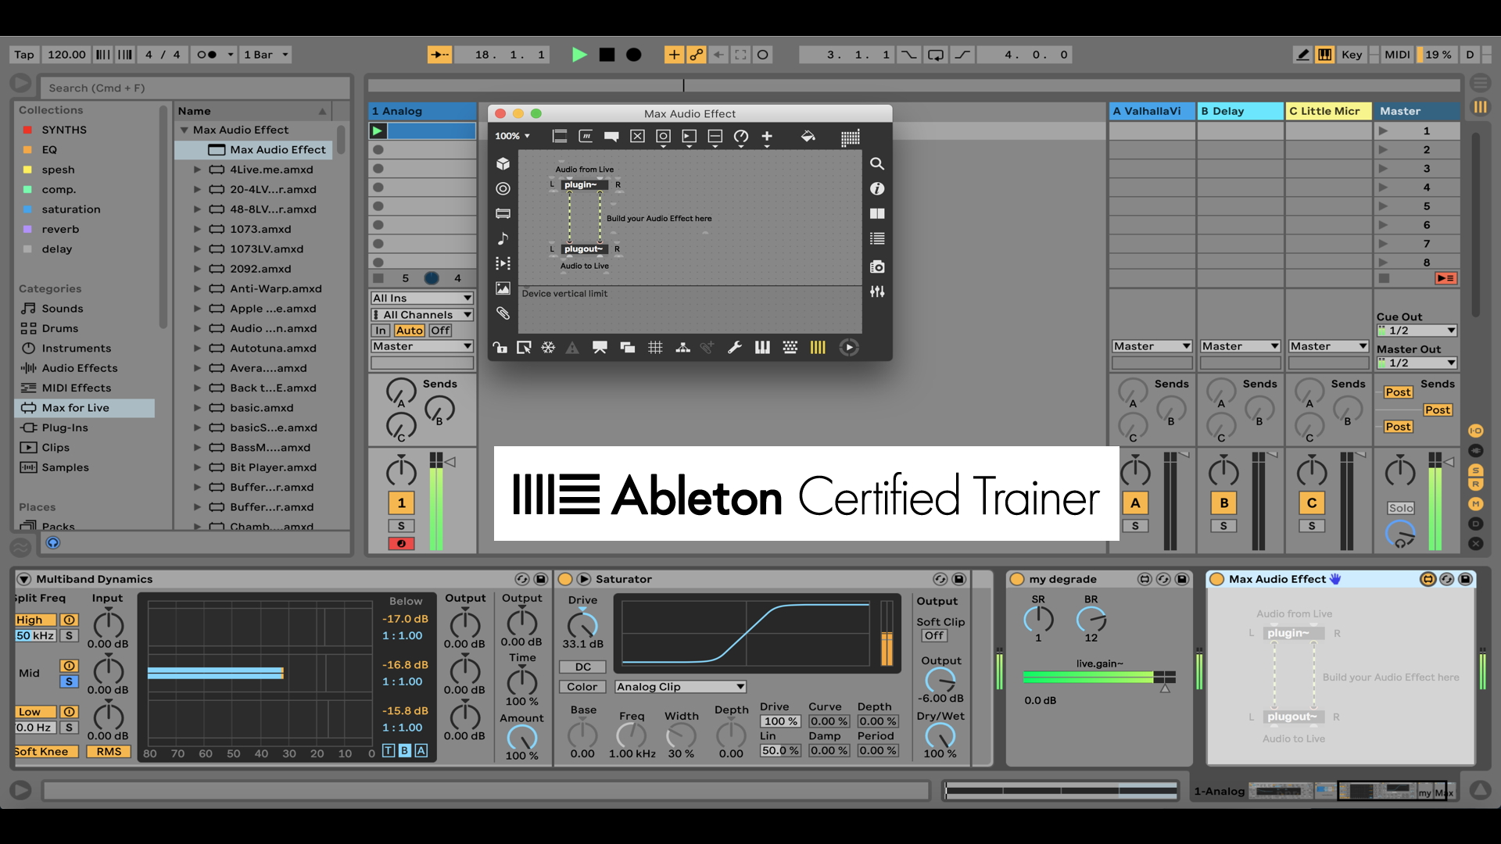
Task: Toggle Max presentation mode icon
Action: [x=600, y=348]
